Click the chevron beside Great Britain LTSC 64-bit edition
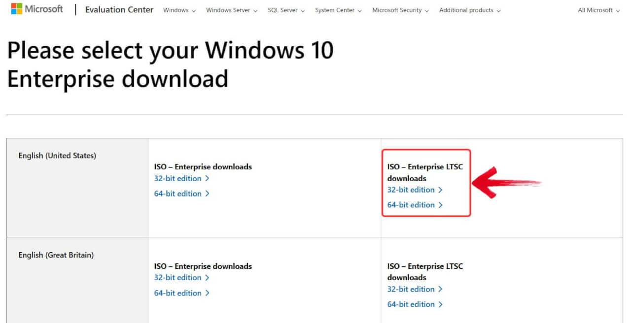Viewport: 631px width, 323px height. (x=440, y=304)
